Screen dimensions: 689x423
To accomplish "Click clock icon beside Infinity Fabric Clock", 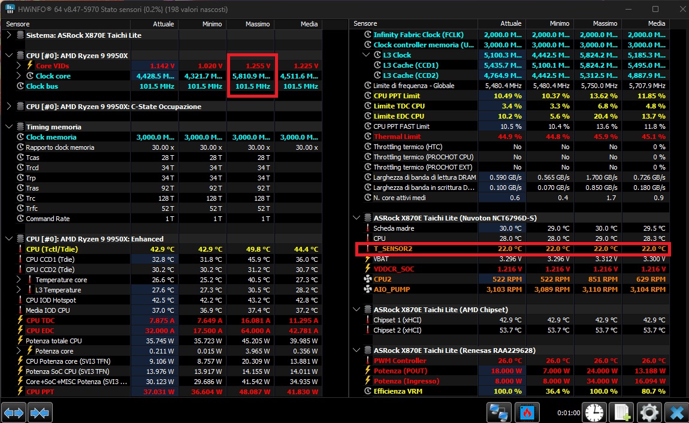I will 368,34.
